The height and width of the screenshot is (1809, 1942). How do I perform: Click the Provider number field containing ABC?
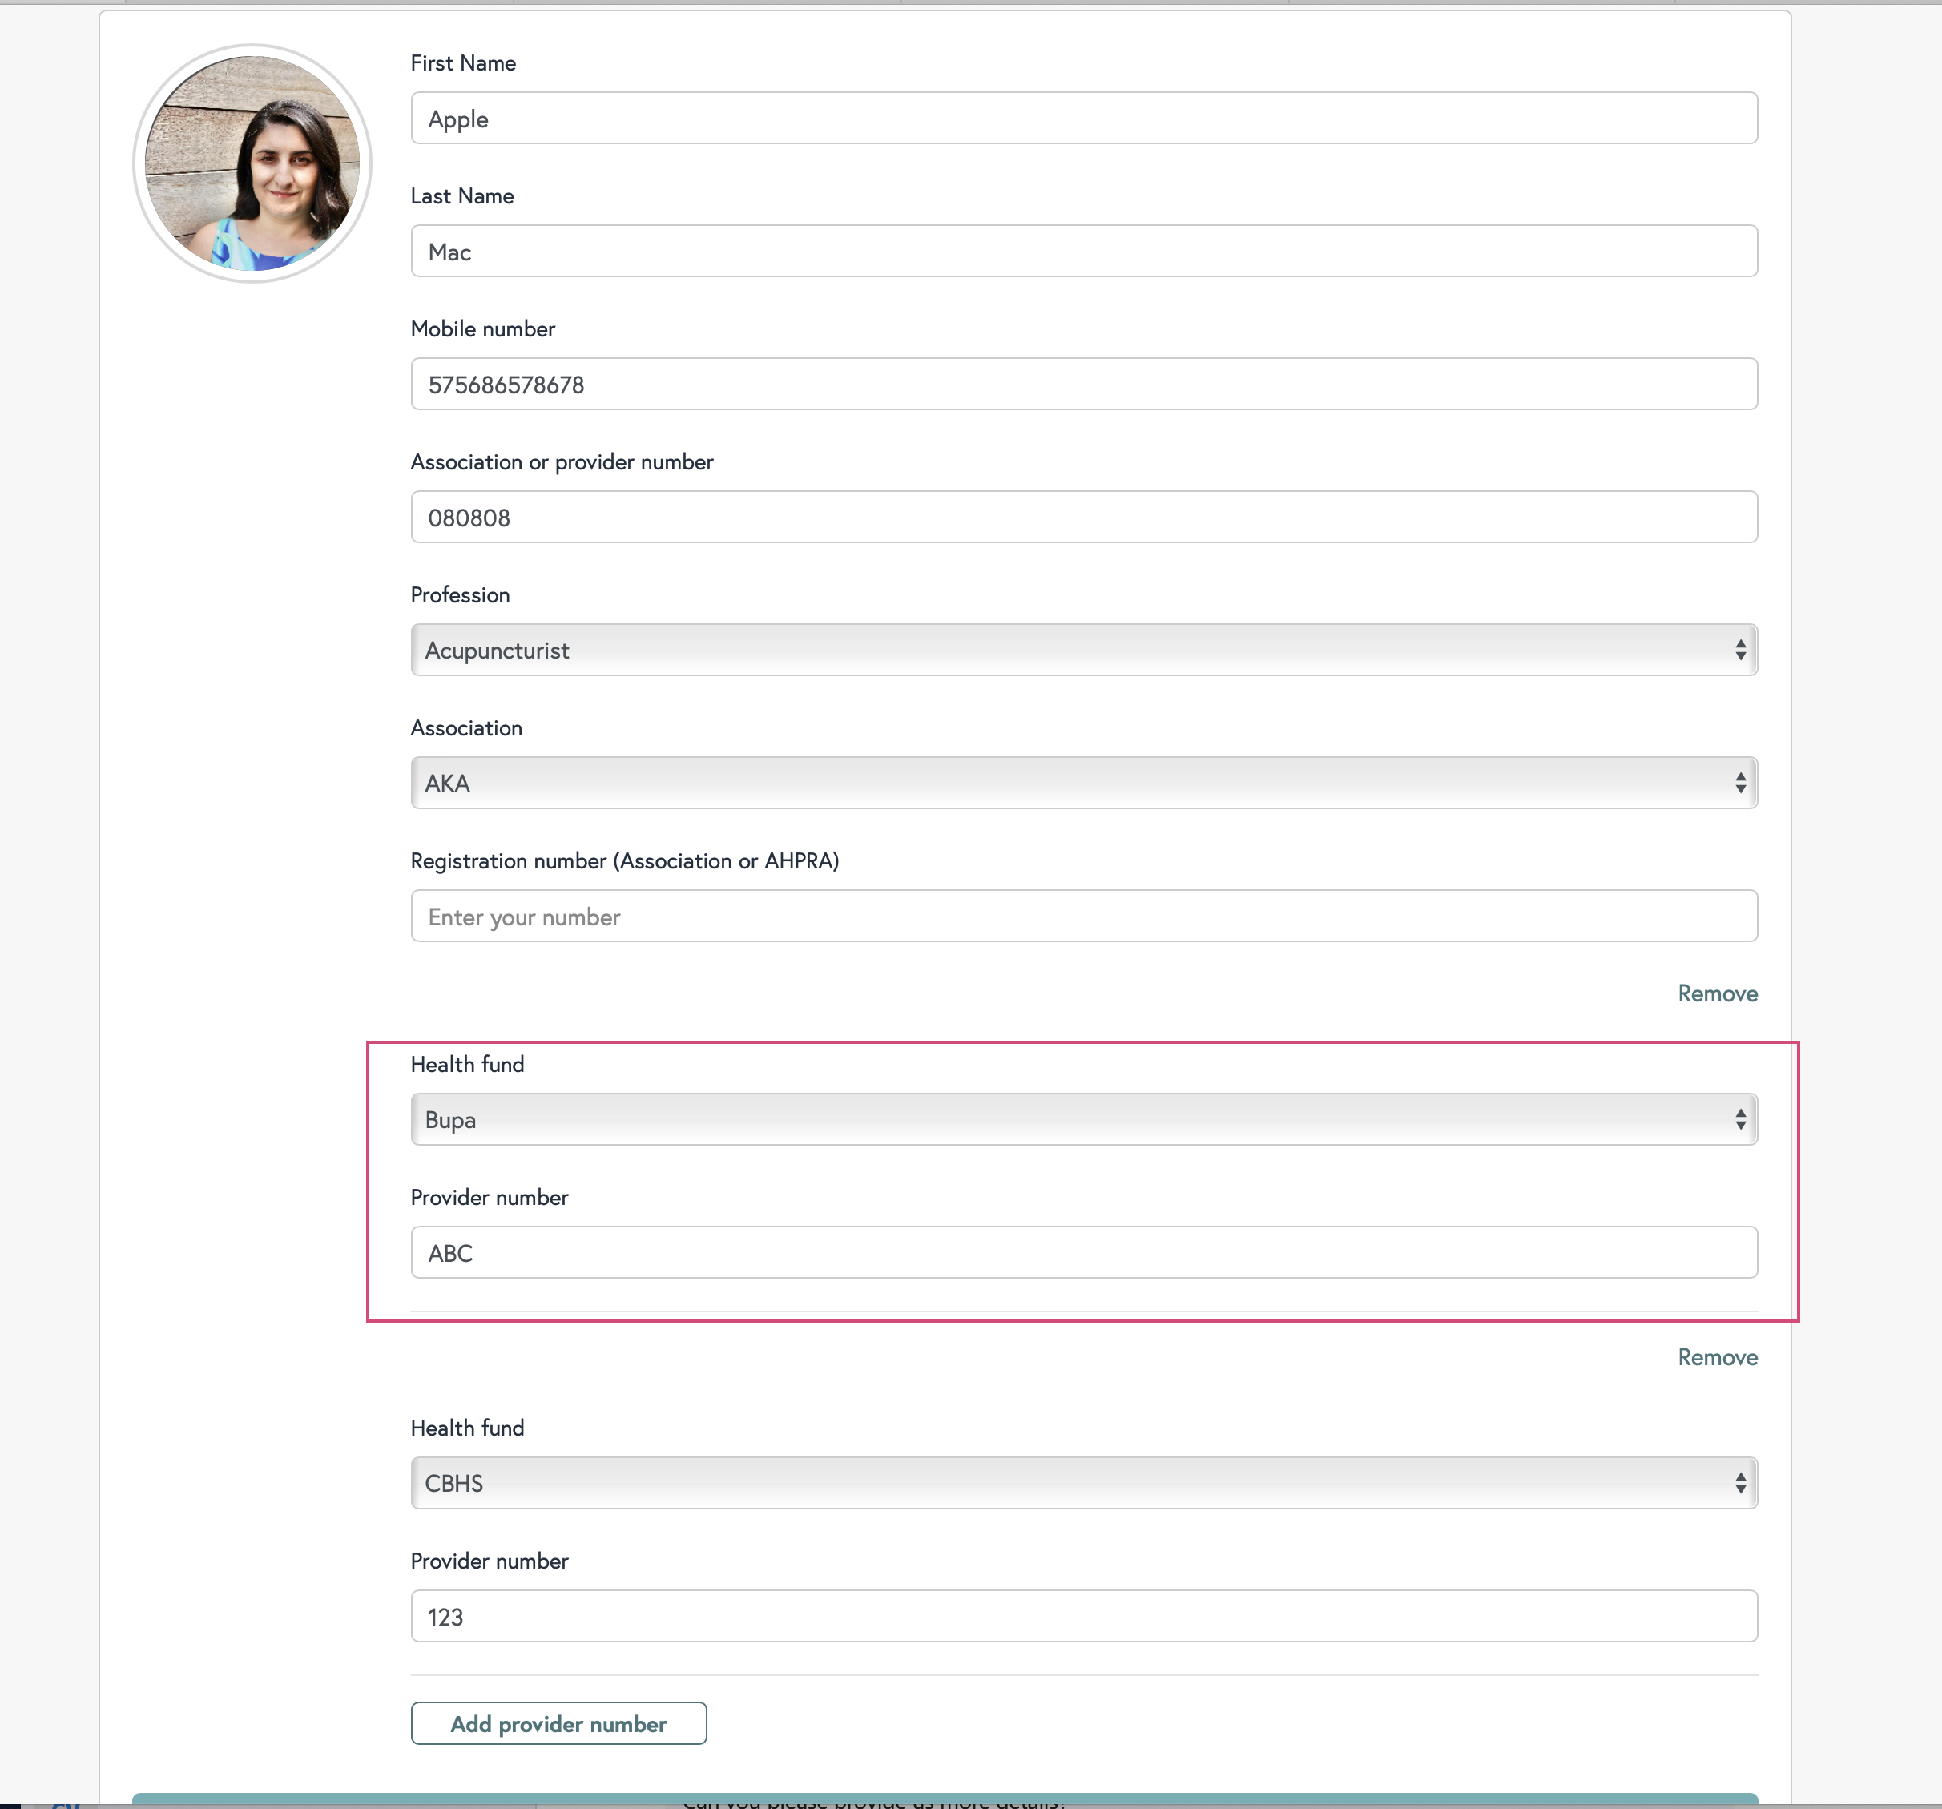(x=1083, y=1252)
